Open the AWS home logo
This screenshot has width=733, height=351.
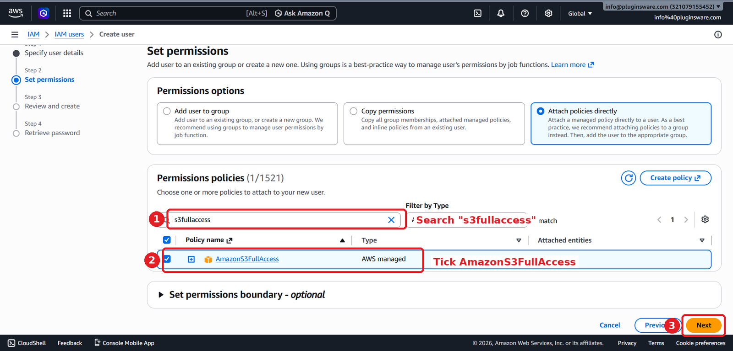[16, 13]
